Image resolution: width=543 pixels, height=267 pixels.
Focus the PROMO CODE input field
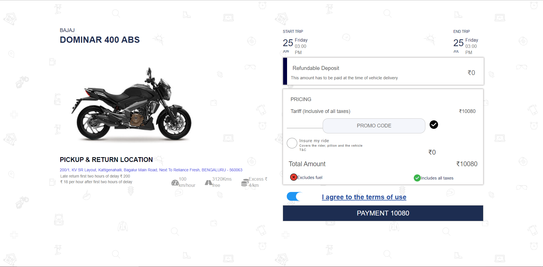[x=374, y=126]
